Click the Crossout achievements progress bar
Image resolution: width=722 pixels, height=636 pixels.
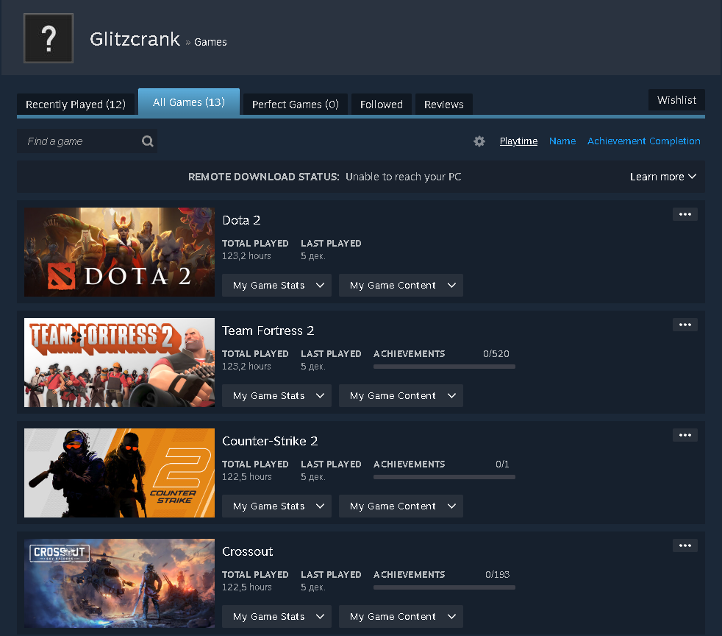(444, 587)
